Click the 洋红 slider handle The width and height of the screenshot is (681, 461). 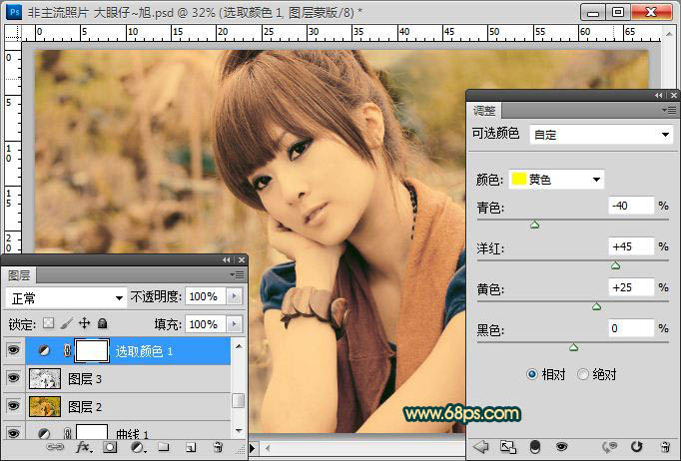click(615, 265)
